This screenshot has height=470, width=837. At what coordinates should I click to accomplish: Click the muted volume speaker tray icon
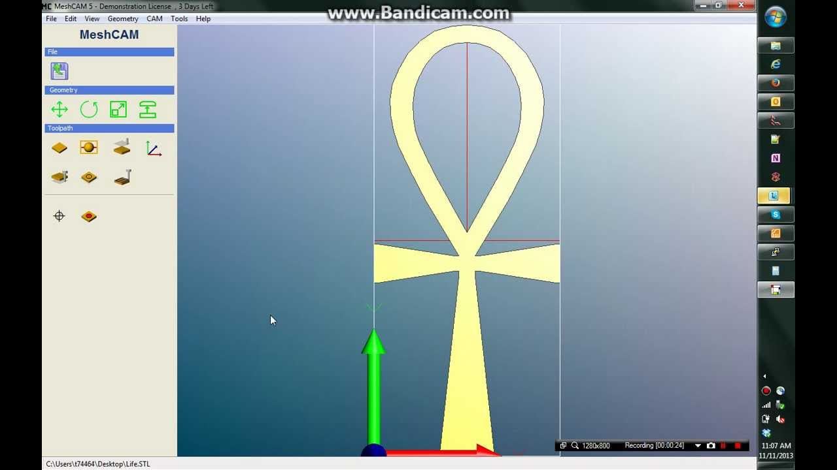point(780,419)
